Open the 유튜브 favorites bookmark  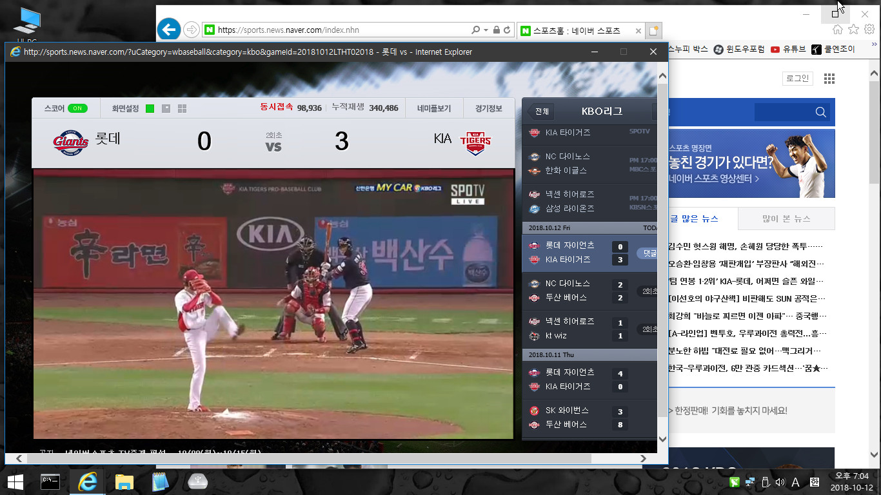[x=788, y=49]
